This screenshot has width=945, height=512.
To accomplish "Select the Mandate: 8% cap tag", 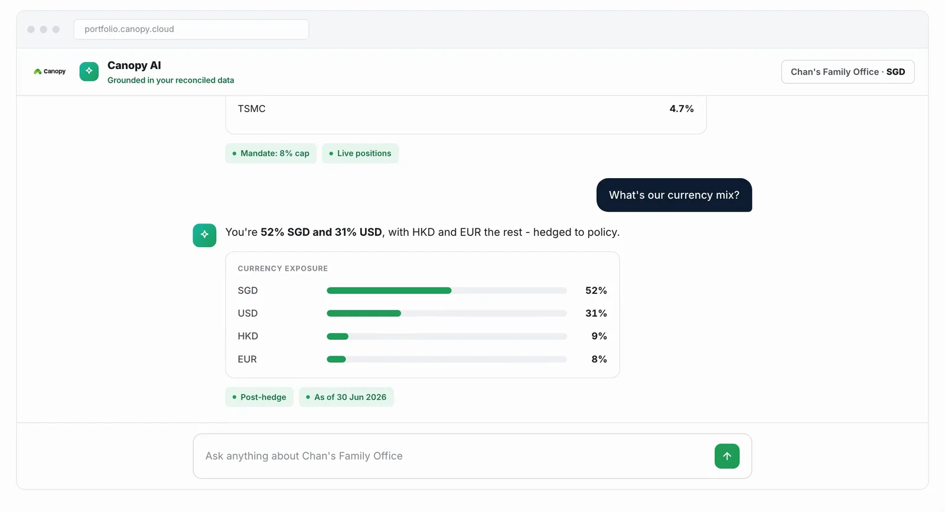I will 271,153.
